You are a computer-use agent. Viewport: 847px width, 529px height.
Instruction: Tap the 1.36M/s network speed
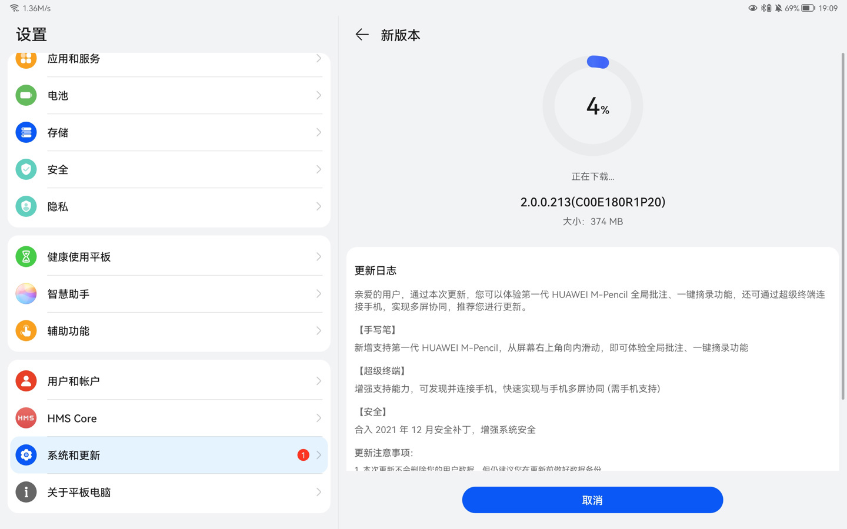(x=36, y=8)
